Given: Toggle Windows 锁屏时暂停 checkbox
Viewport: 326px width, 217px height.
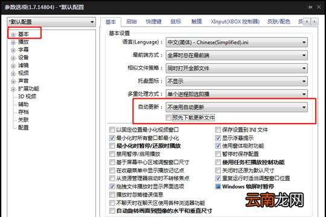Looking at the screenshot, I should pos(218,186).
